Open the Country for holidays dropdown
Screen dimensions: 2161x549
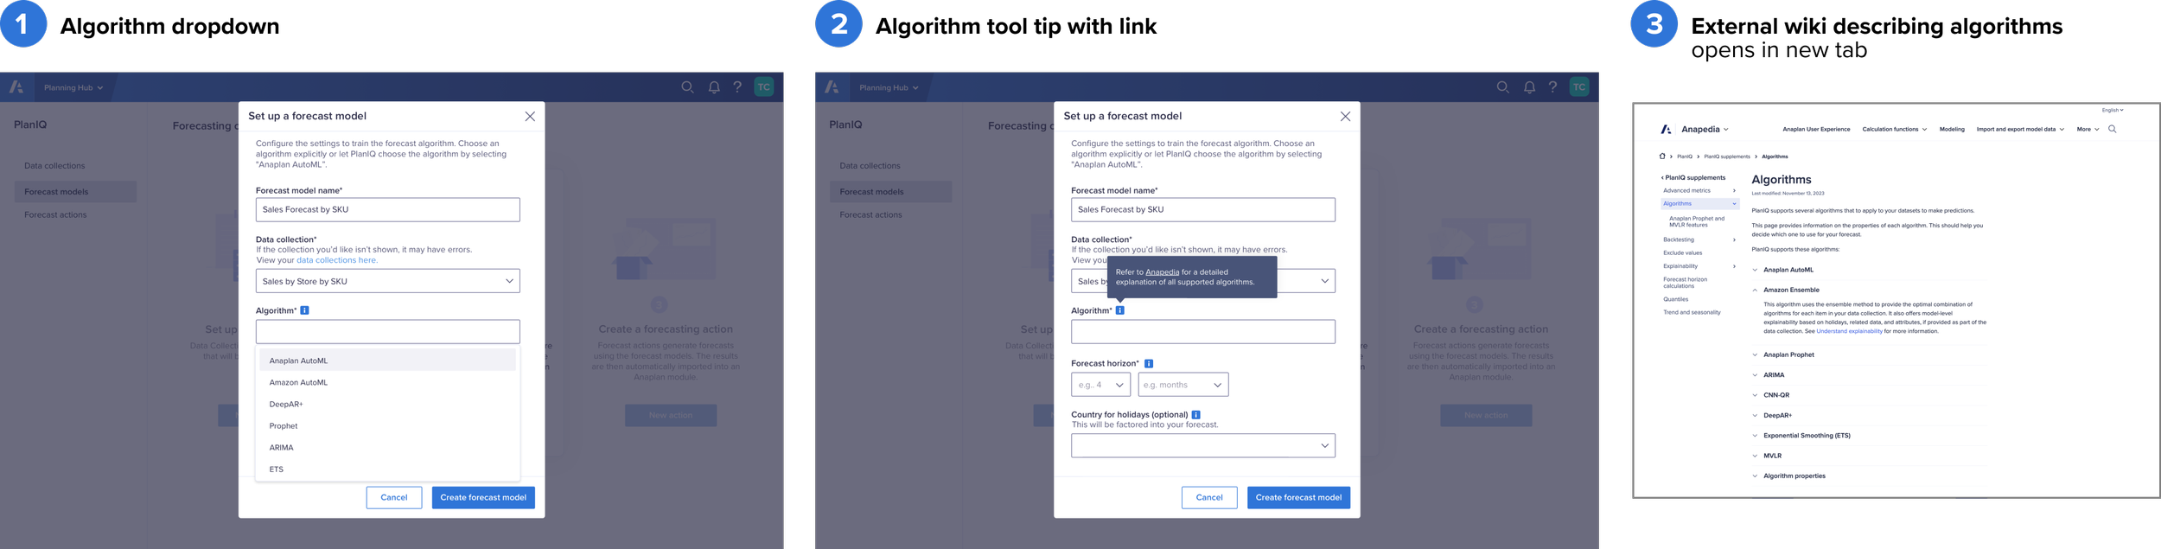[1203, 446]
